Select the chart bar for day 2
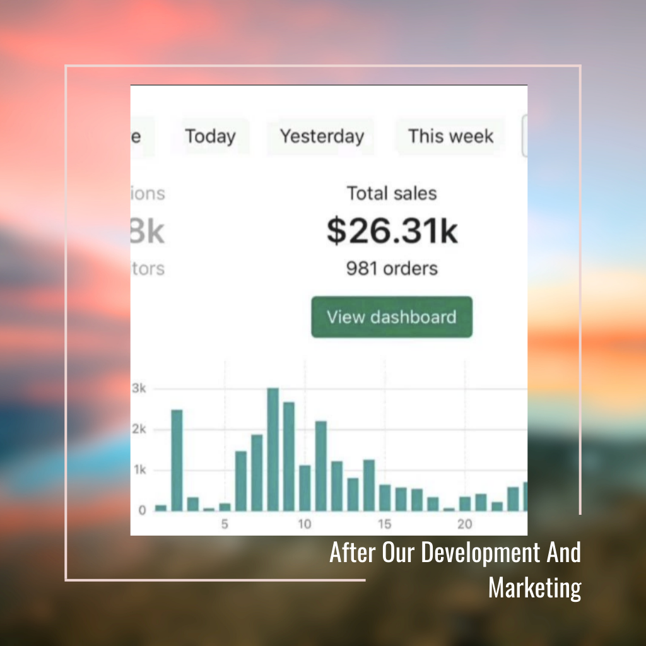Viewport: 646px width, 646px height. (x=177, y=461)
